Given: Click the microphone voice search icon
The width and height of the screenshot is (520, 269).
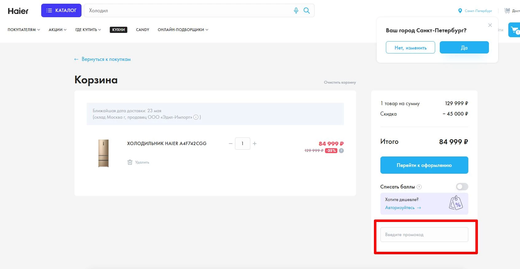Looking at the screenshot, I should pyautogui.click(x=296, y=10).
